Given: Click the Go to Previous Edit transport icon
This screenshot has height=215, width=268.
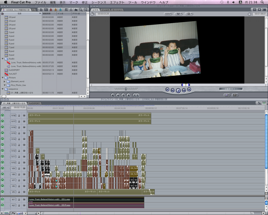Looking at the screenshot, I should [167, 90].
